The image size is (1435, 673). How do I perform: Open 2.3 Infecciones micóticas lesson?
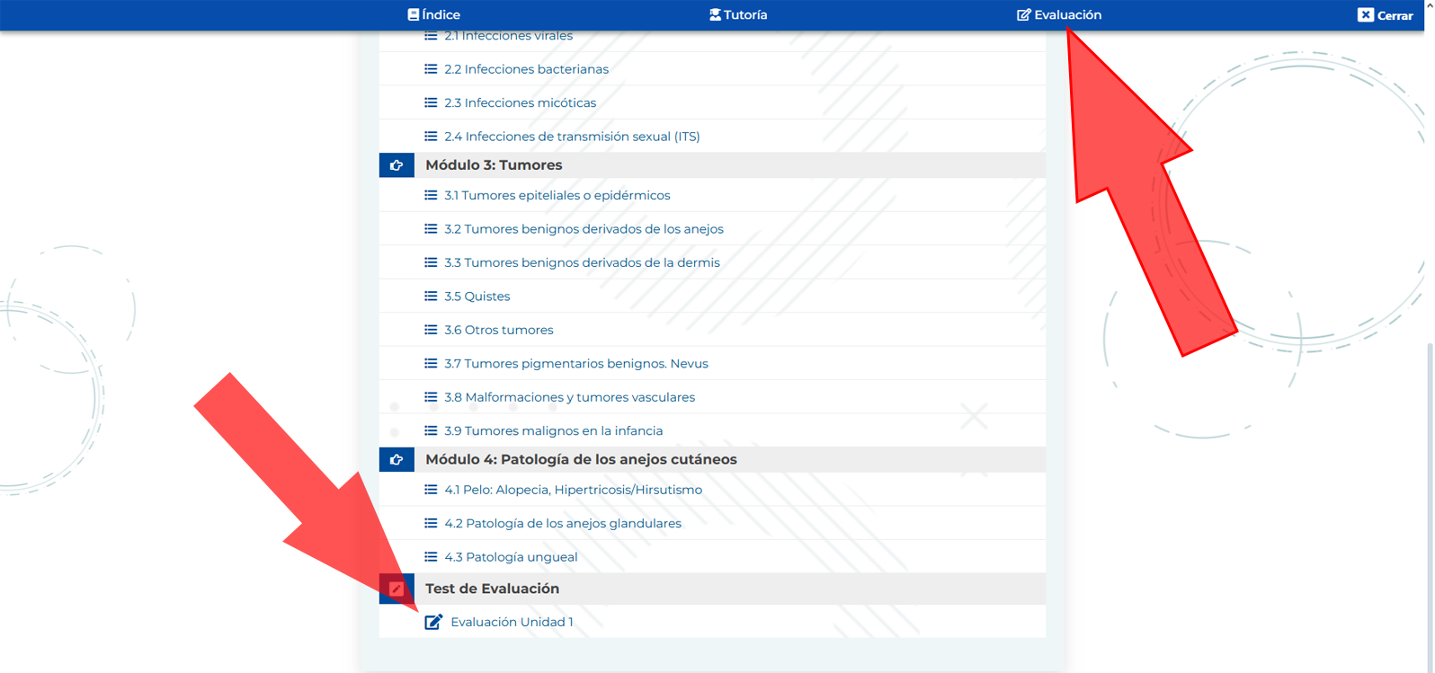tap(520, 103)
